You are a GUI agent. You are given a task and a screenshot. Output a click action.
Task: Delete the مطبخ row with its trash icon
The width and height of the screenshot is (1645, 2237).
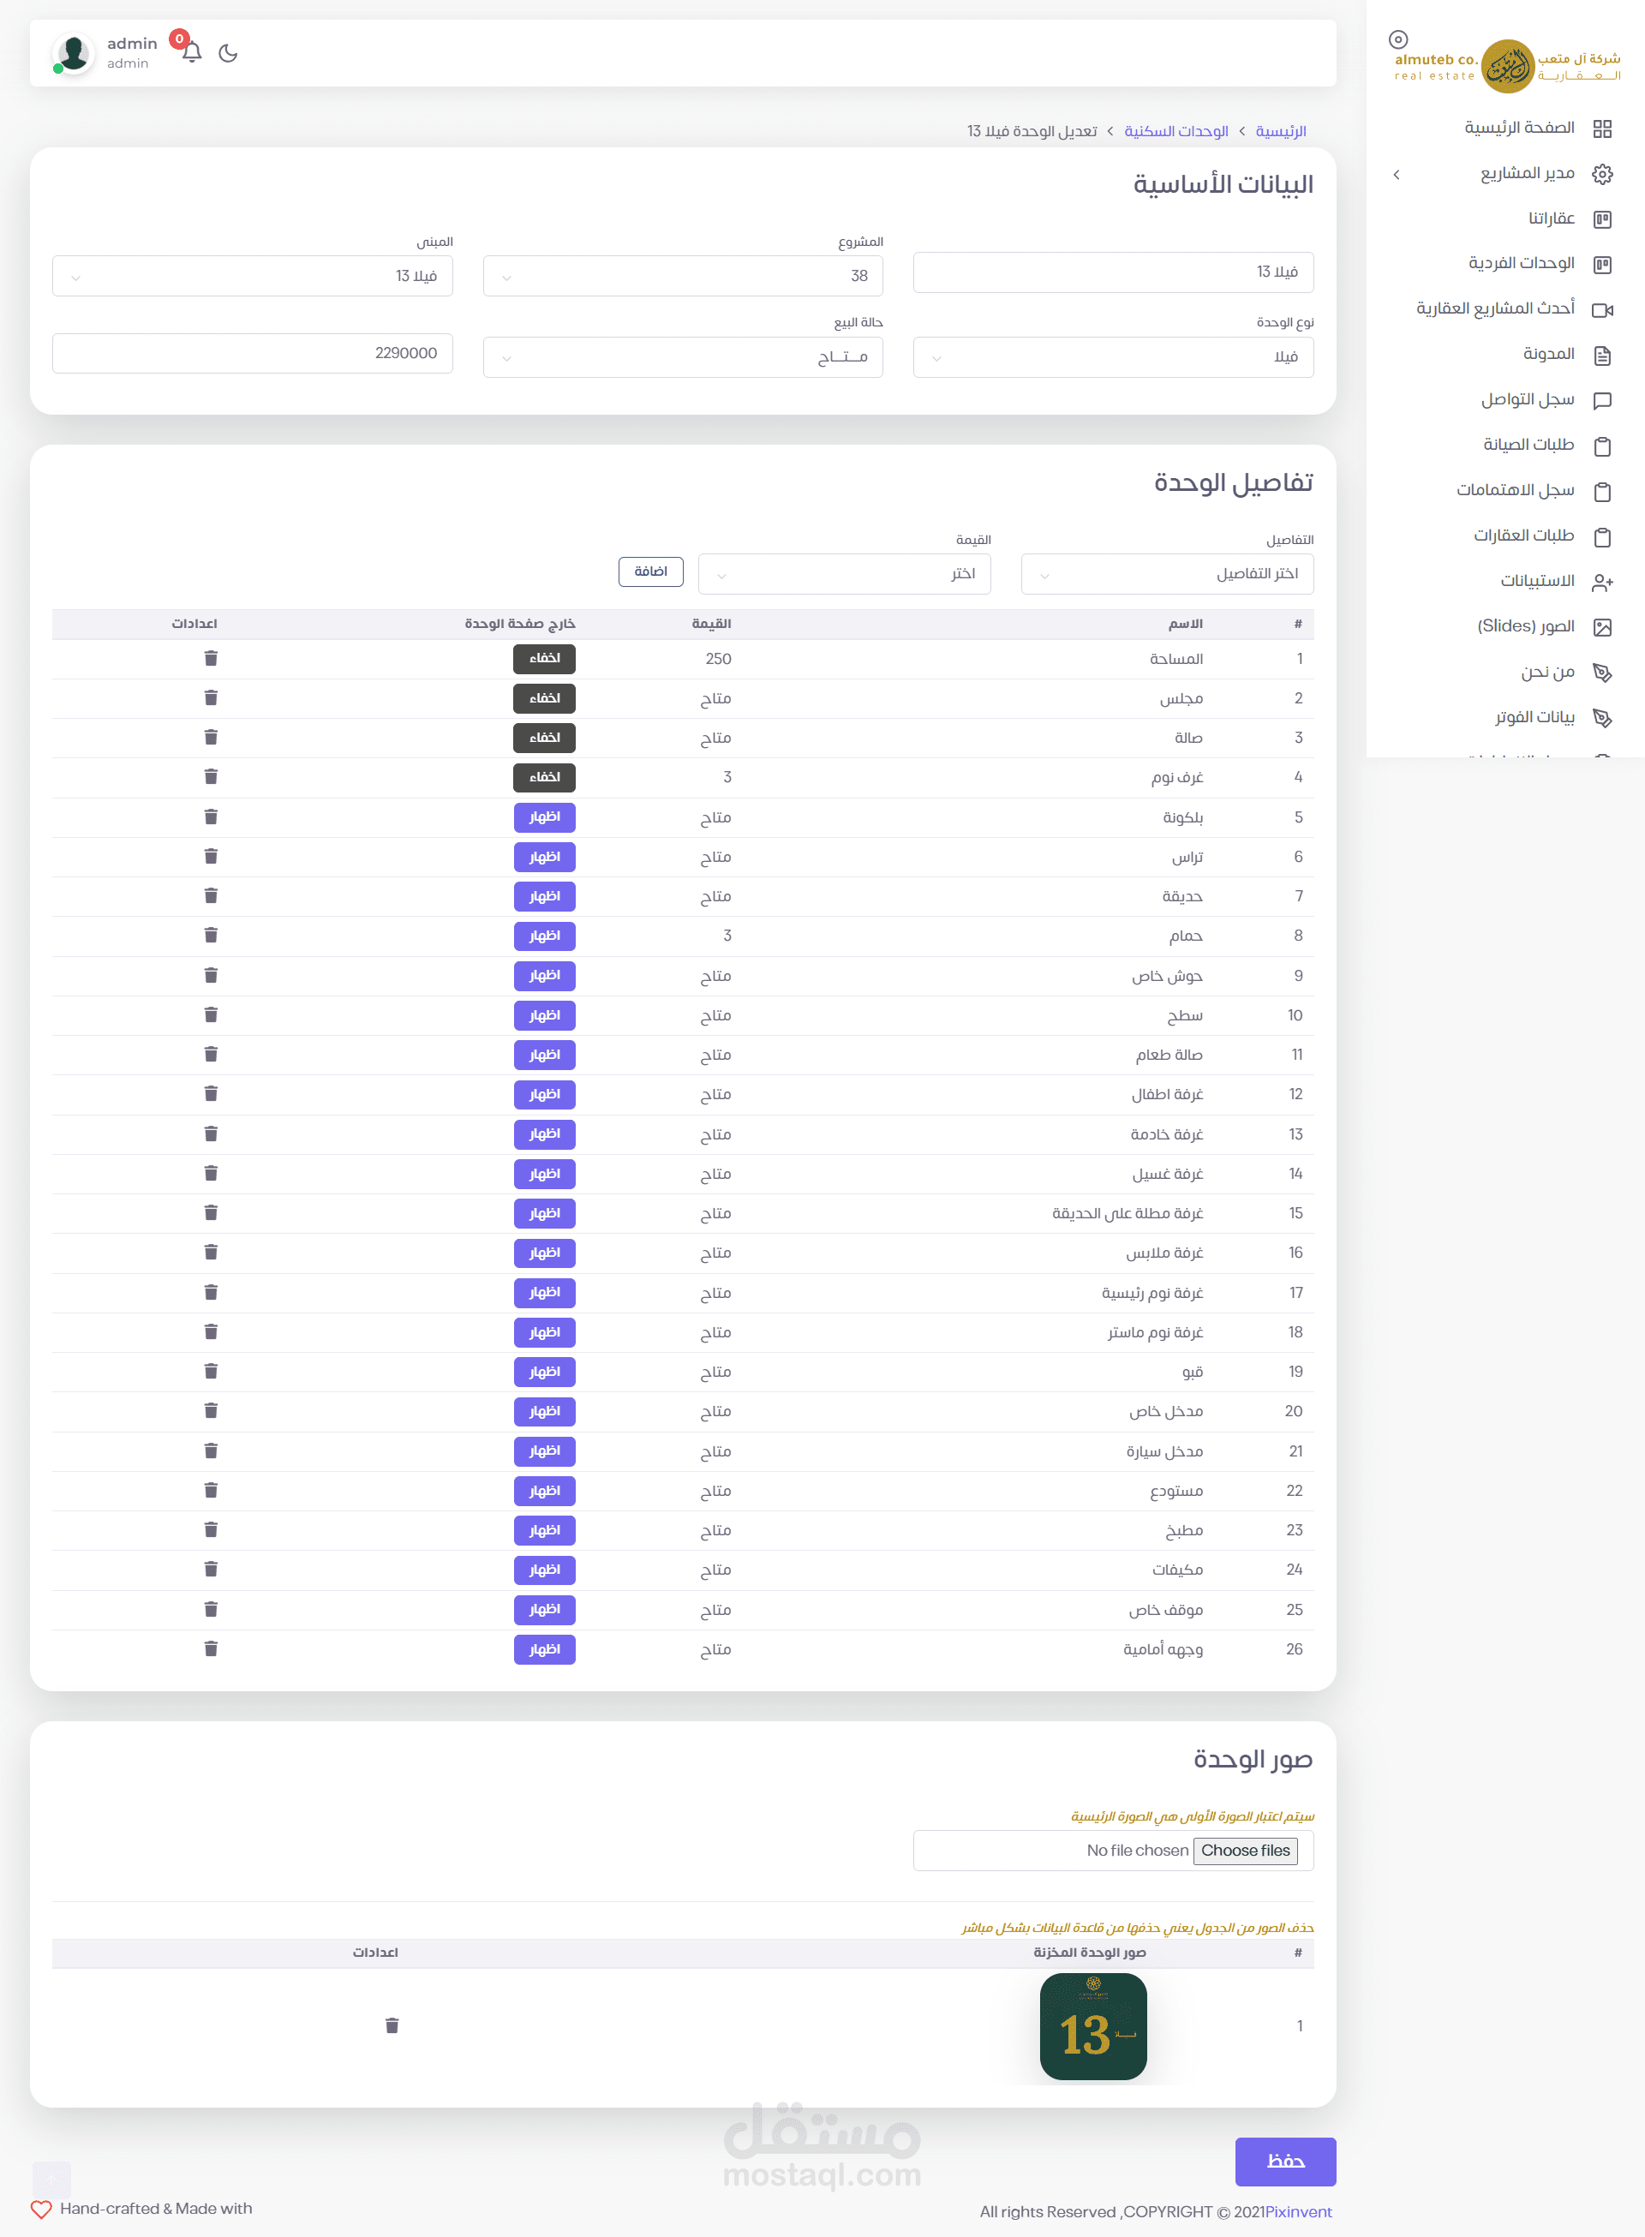[x=210, y=1529]
